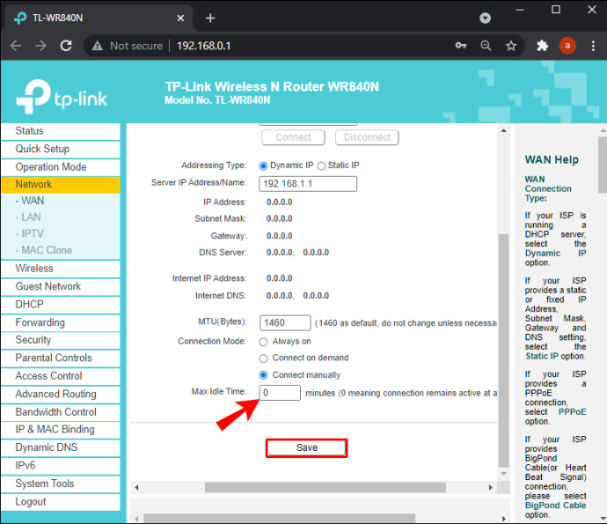Click the Save button
This screenshot has width=607, height=524.
coord(307,448)
